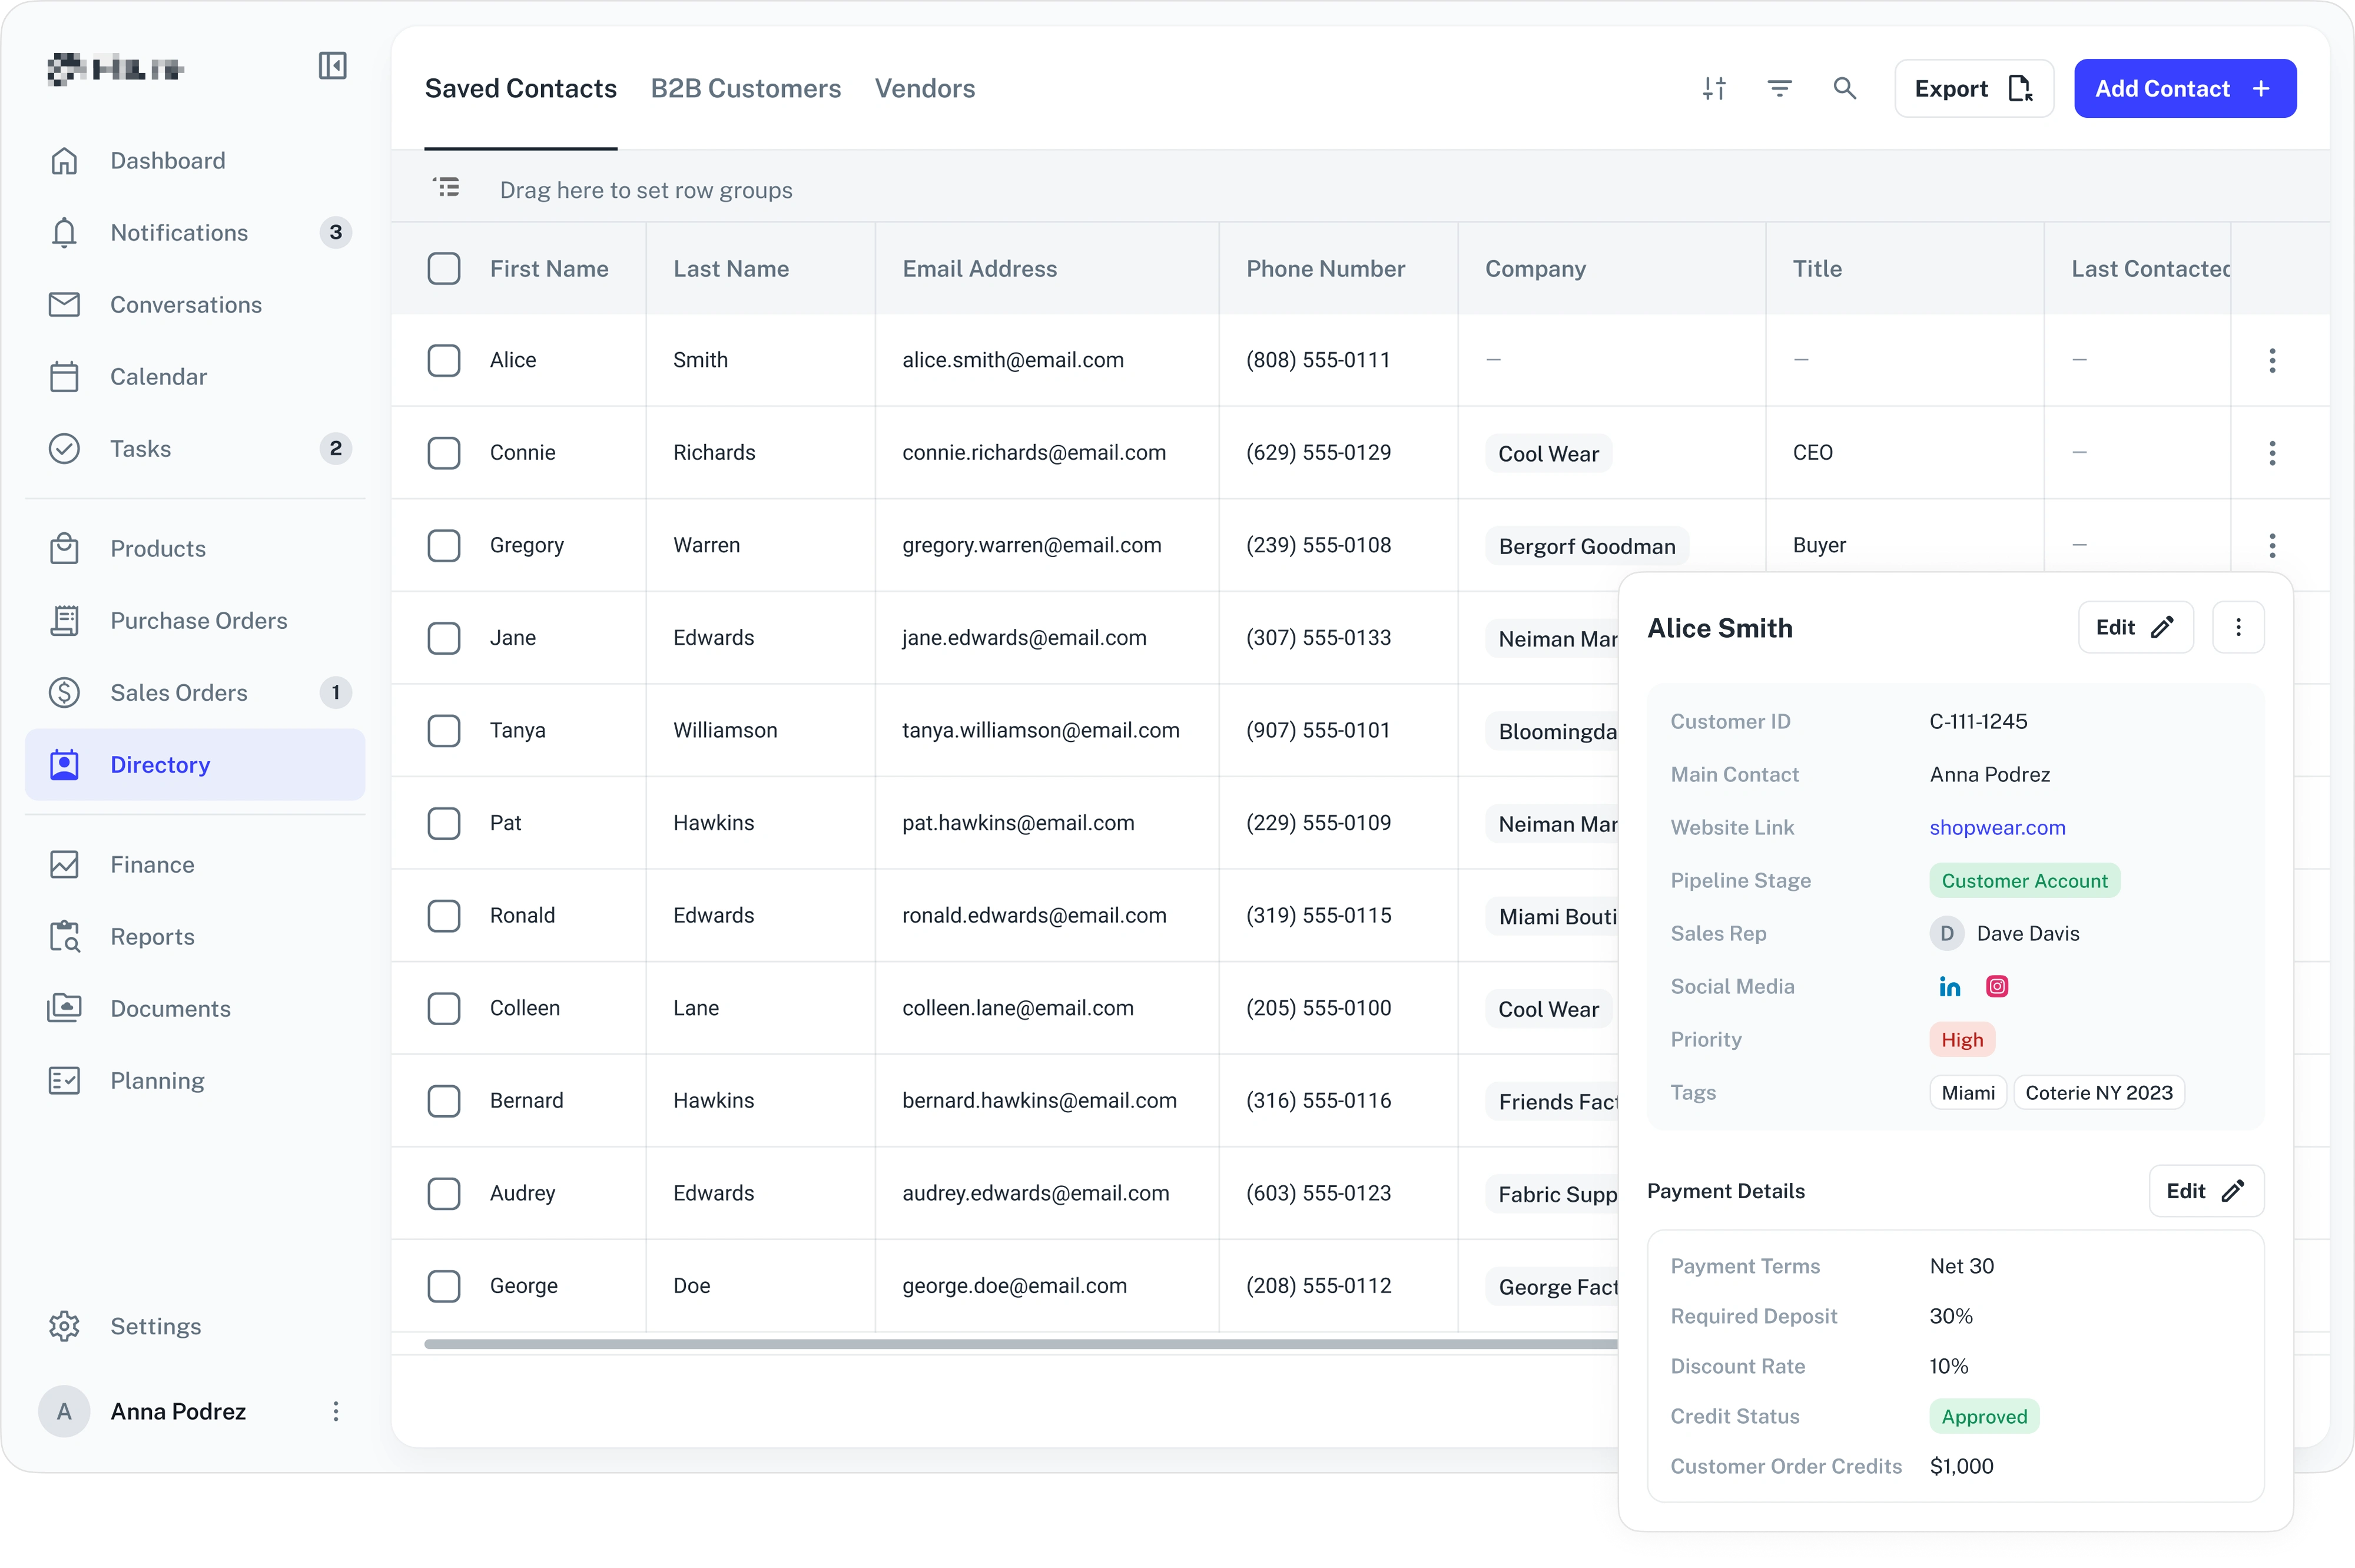The image size is (2355, 1568).
Task: Tick the George Doe row checkbox
Action: 444,1286
